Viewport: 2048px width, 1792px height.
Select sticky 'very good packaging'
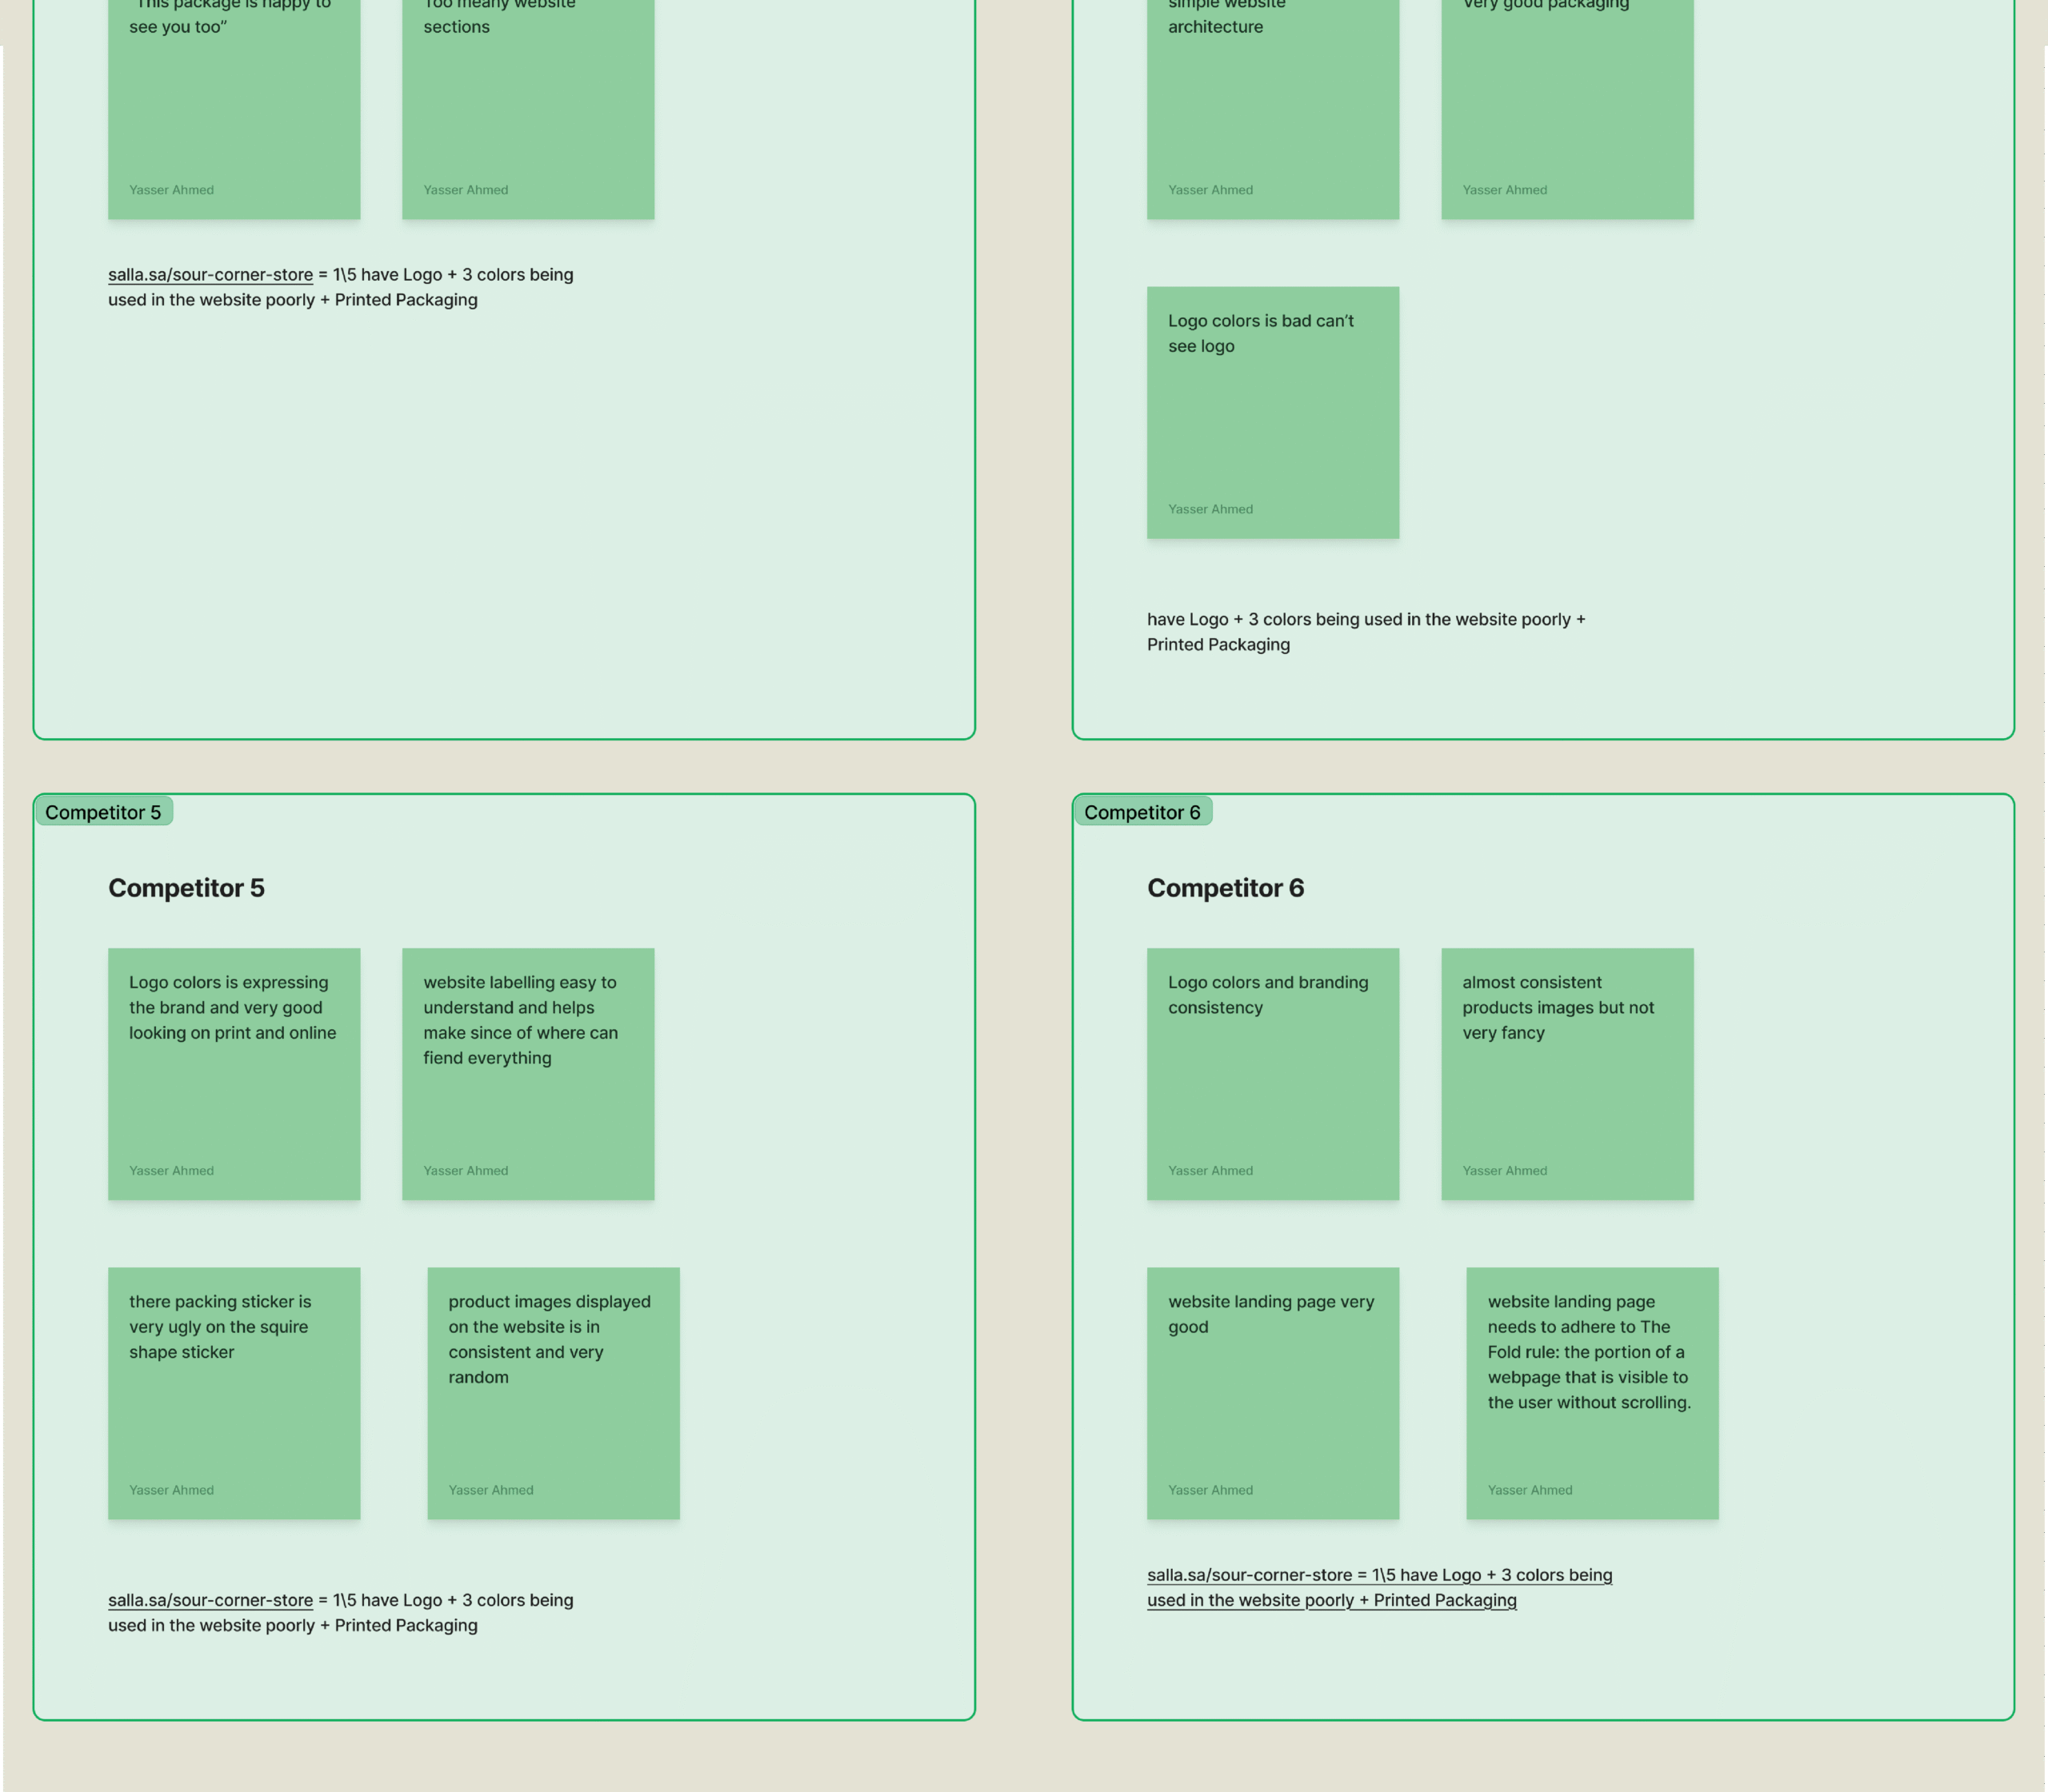tap(1566, 110)
